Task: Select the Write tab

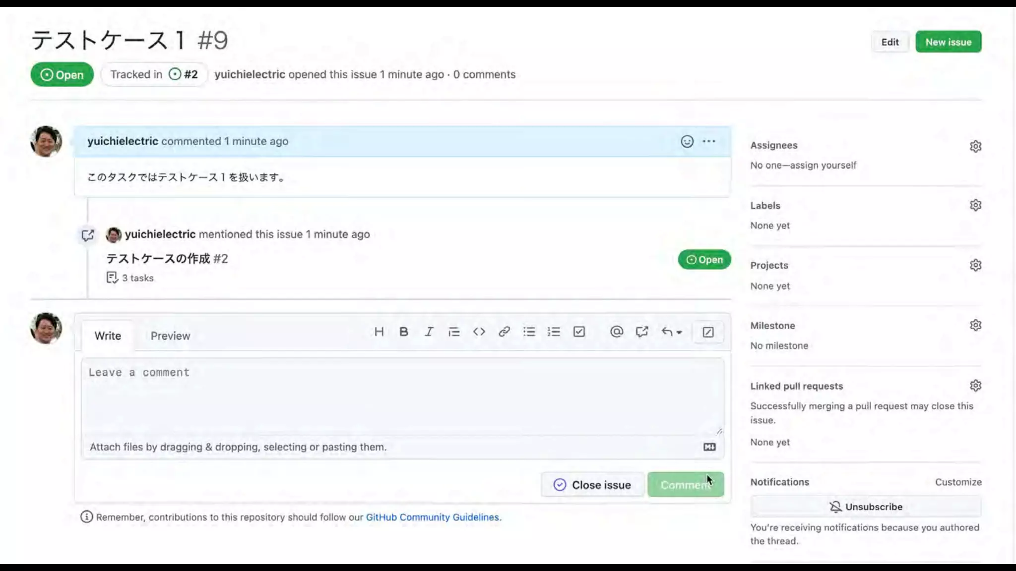Action: pyautogui.click(x=108, y=336)
